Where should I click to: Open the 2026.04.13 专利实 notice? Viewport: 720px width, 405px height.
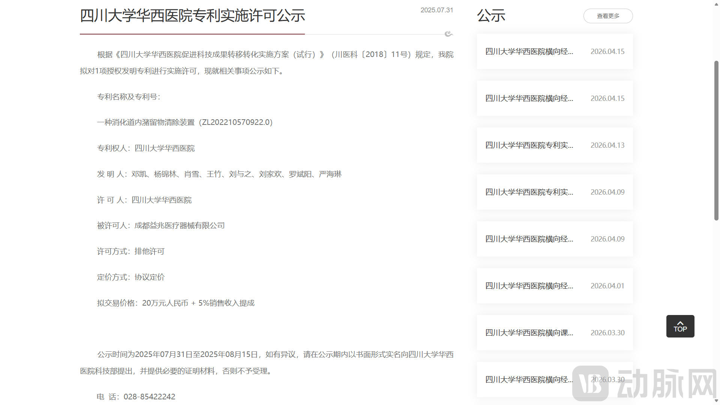pos(555,145)
